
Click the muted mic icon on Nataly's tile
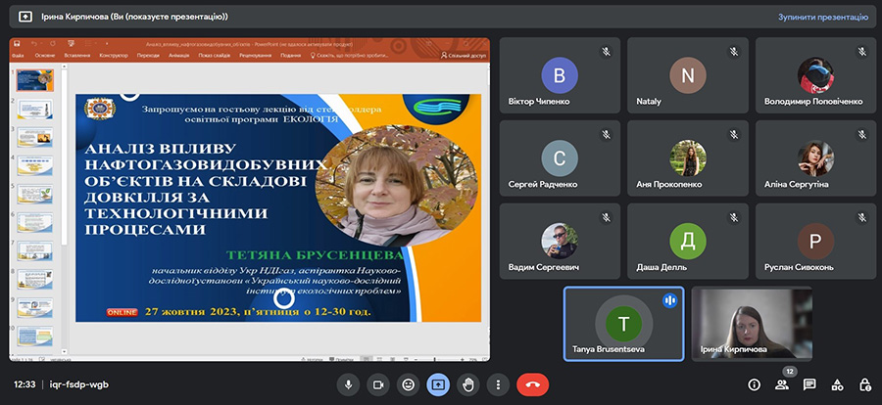[x=733, y=52]
